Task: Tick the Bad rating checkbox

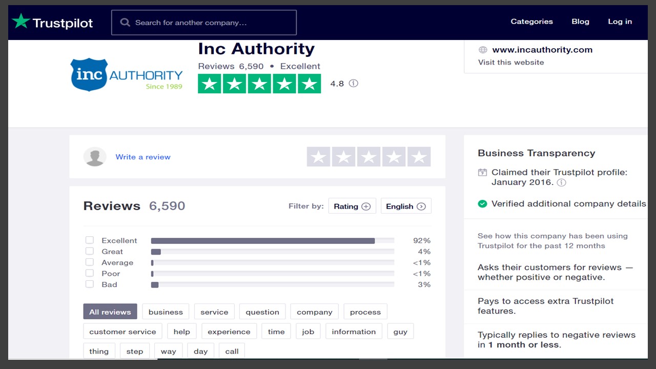Action: coord(90,284)
